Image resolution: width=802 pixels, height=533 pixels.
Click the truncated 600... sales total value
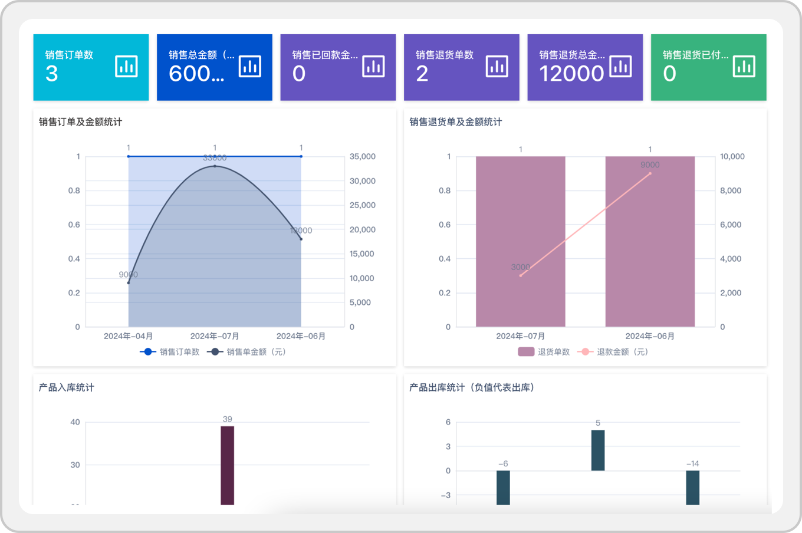coord(196,74)
